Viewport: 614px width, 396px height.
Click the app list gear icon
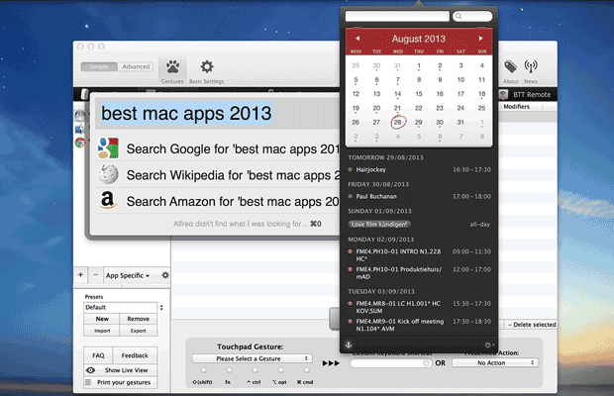point(165,275)
